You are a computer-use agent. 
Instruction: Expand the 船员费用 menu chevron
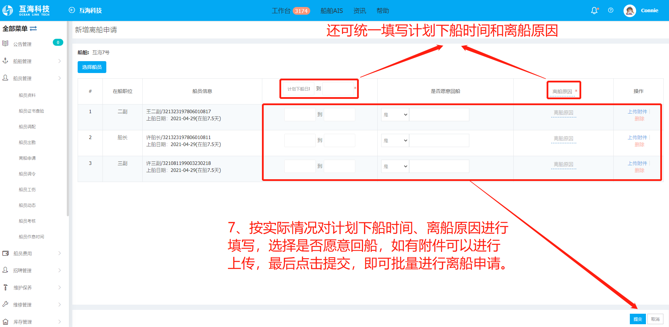59,253
